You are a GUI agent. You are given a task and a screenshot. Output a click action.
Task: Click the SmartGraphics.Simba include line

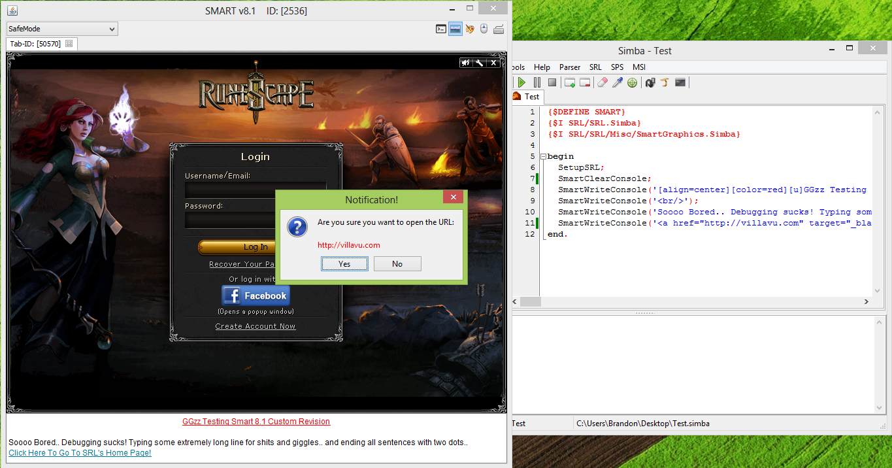(x=644, y=134)
